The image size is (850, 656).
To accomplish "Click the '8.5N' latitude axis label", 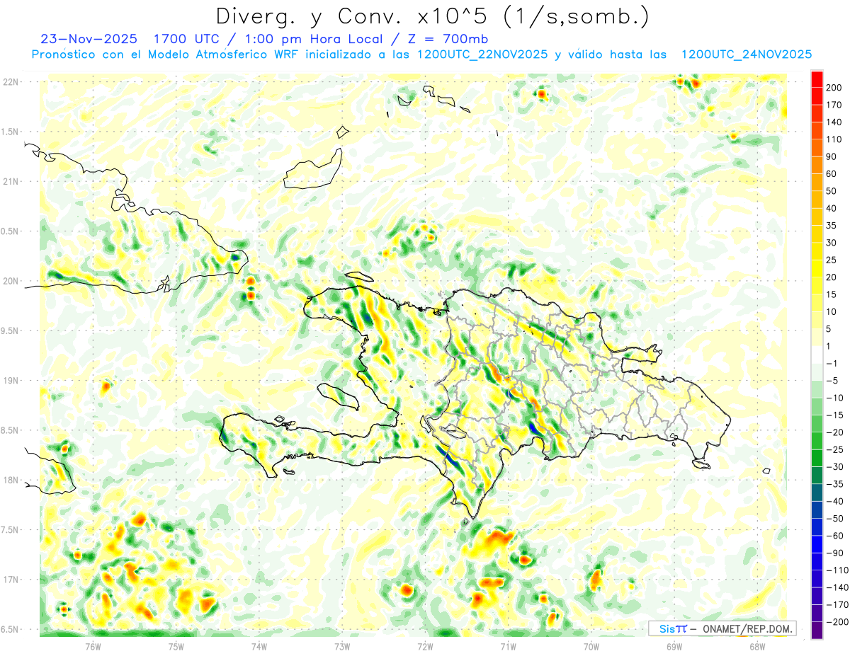I will (11, 430).
